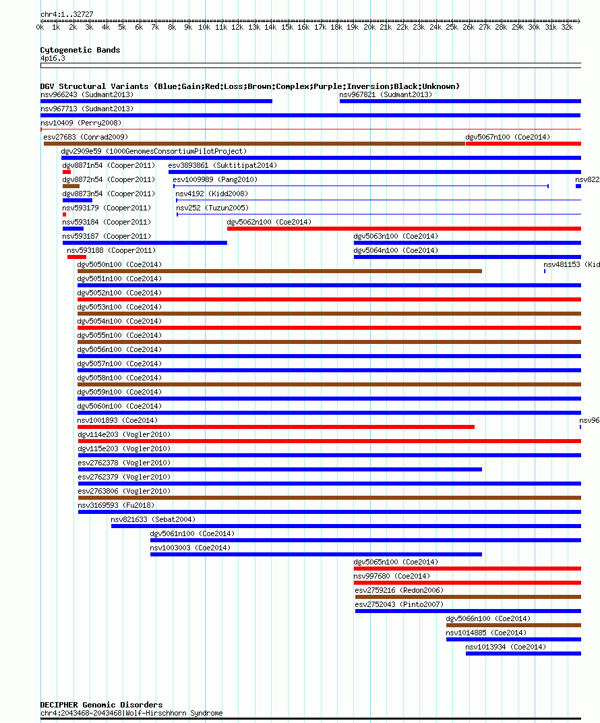Viewport: 600px width, 723px height.
Task: Click dgv5065n100 (Coe2014) label
Action: [396, 562]
